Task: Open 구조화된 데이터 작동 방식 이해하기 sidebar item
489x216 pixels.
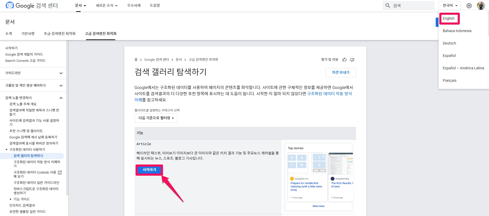Action: [x=37, y=164]
